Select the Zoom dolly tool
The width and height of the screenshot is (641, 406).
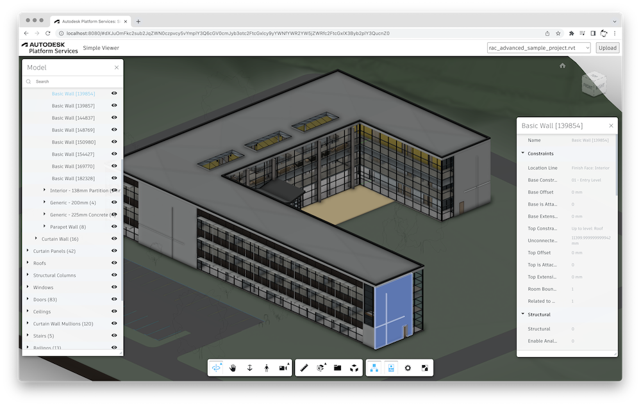(x=250, y=368)
